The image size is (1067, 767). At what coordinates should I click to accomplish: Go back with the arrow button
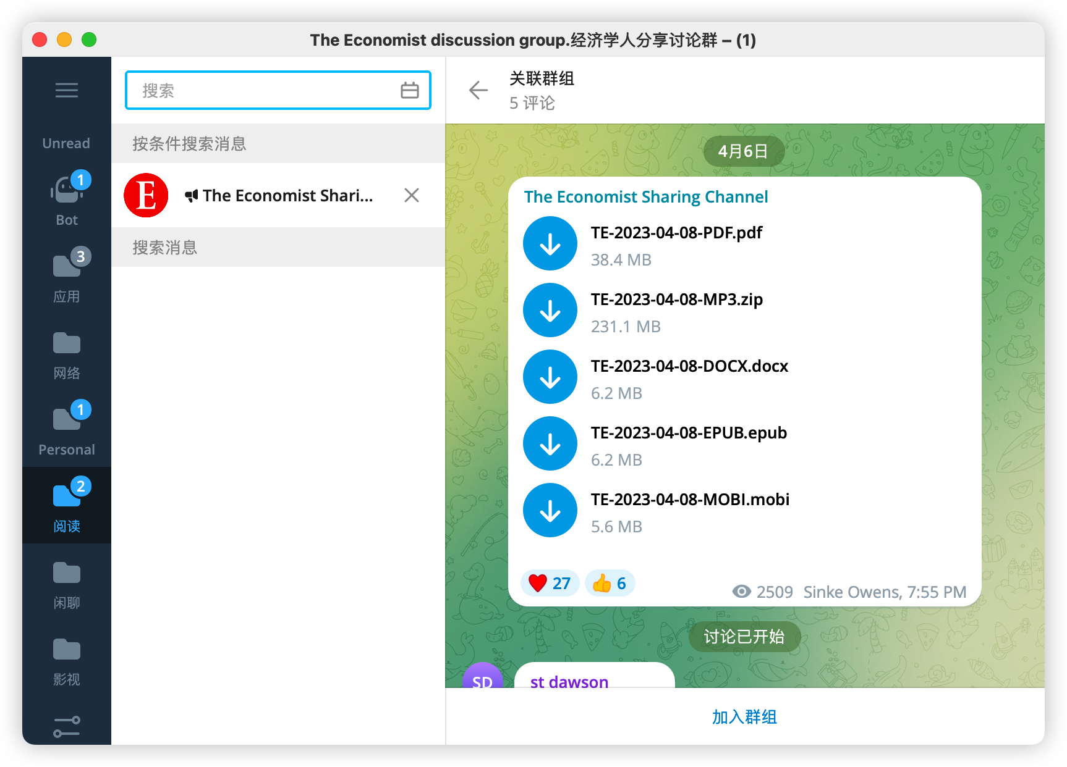click(x=478, y=90)
